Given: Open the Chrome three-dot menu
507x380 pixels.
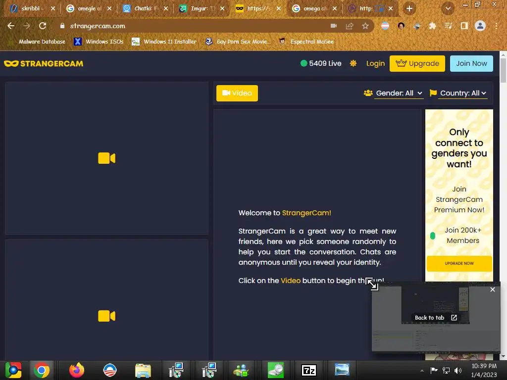Looking at the screenshot, I should click(496, 26).
